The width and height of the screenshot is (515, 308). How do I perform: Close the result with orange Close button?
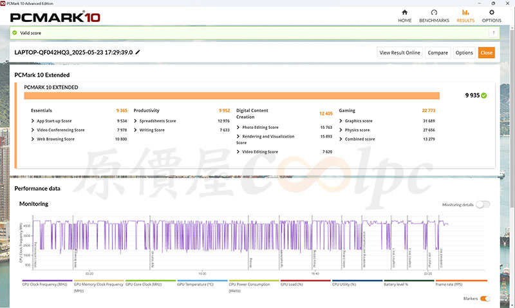tap(486, 53)
